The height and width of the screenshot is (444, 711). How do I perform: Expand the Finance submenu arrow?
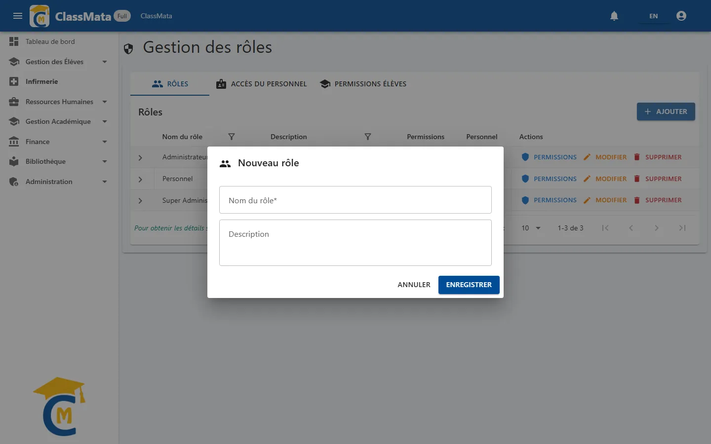[105, 142]
